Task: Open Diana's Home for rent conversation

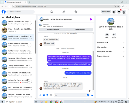Action: (x=17, y=30)
